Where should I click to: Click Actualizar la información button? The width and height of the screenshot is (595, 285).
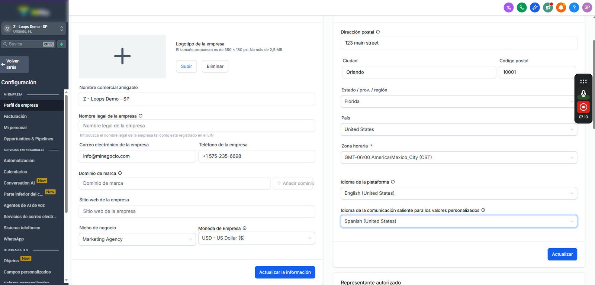click(285, 272)
